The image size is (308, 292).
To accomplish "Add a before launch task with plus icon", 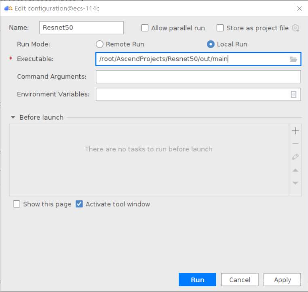I will click(295, 131).
